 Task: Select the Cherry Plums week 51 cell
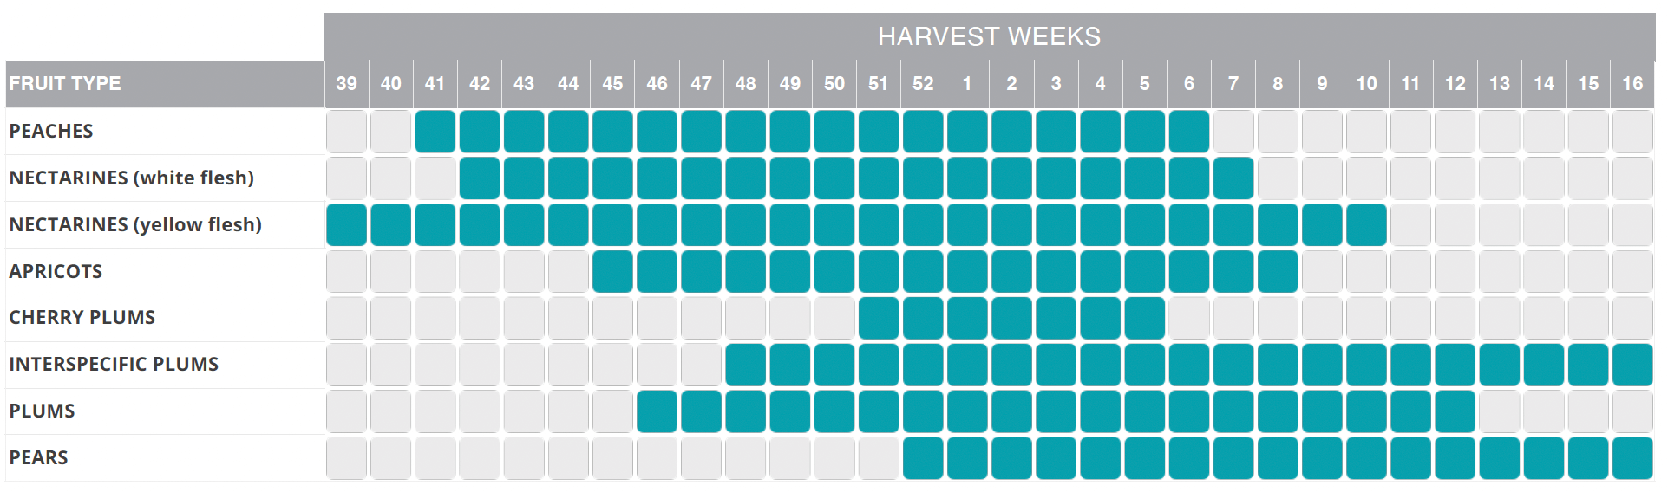879,318
